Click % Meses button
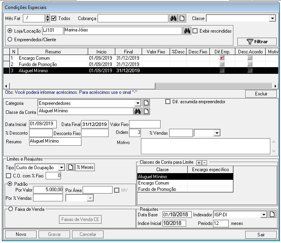Viewport: 281px width, 243px height. point(85,167)
